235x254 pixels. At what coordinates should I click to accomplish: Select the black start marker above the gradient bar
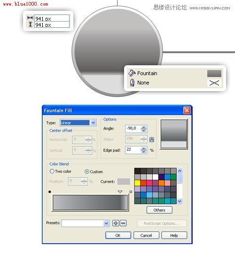click(50, 192)
